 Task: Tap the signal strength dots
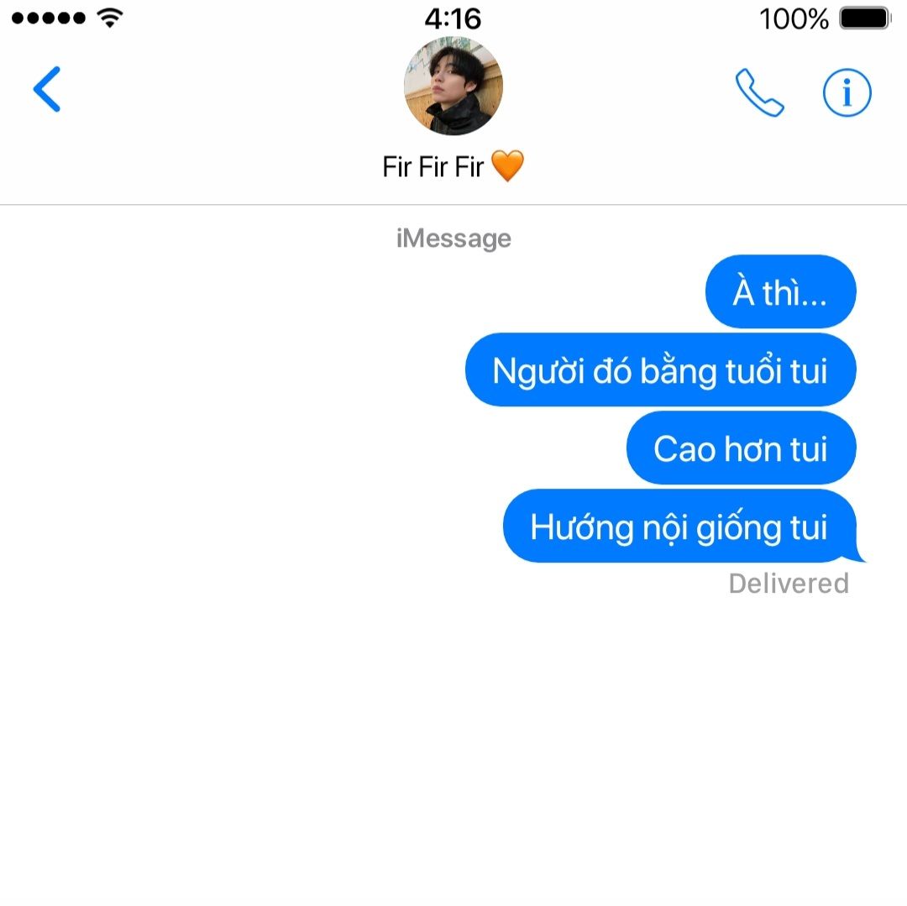(x=49, y=18)
